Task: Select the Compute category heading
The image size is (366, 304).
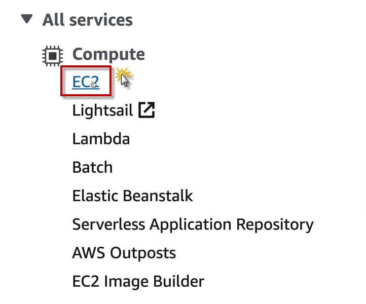Action: (108, 54)
